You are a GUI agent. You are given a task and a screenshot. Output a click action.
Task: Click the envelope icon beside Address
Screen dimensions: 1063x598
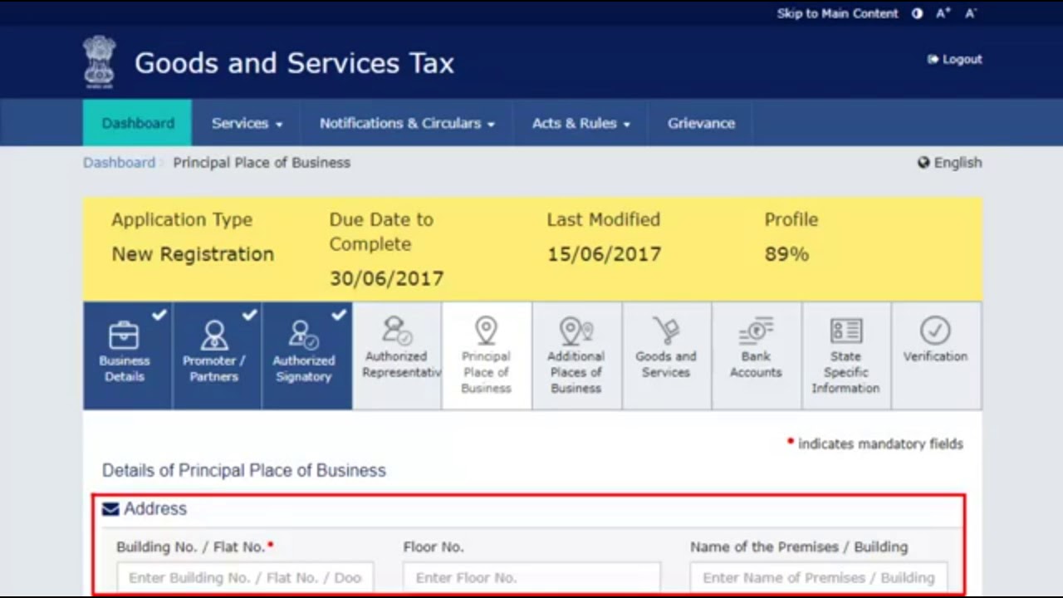point(110,509)
